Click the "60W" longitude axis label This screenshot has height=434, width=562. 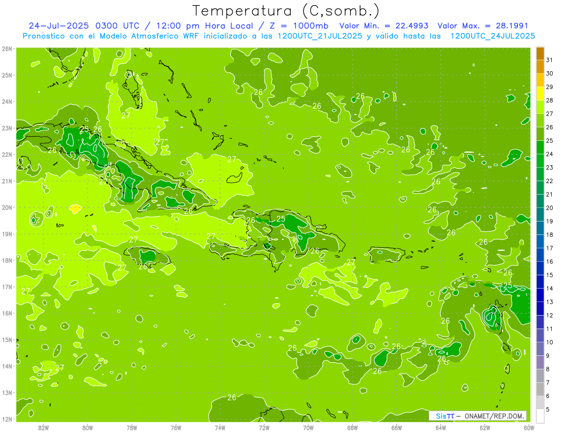[x=529, y=427]
